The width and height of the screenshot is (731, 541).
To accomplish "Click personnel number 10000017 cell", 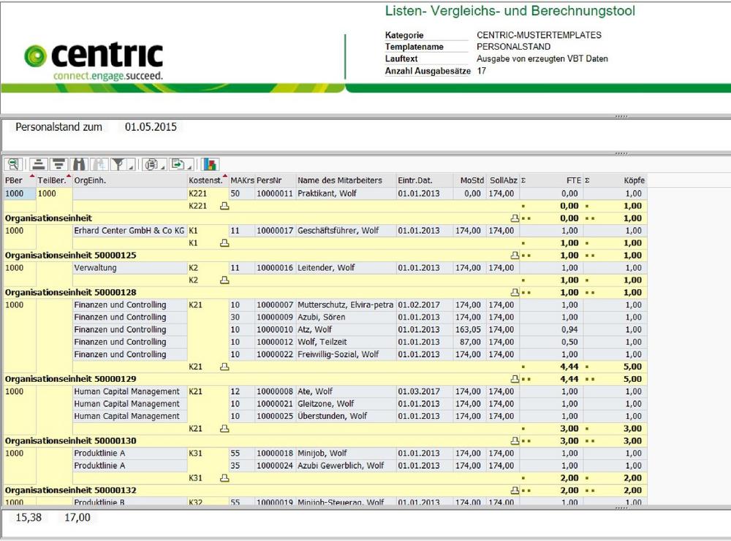I will click(x=274, y=231).
